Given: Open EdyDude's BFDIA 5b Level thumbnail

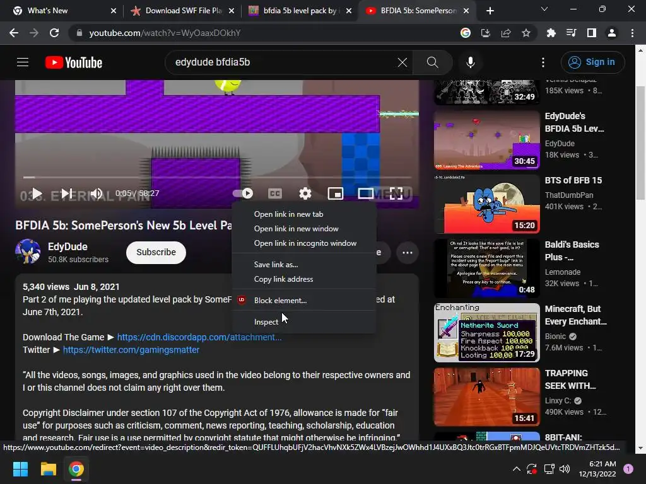Looking at the screenshot, I should (486, 140).
